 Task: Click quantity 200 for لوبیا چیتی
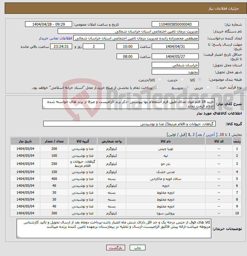[x=54, y=149]
